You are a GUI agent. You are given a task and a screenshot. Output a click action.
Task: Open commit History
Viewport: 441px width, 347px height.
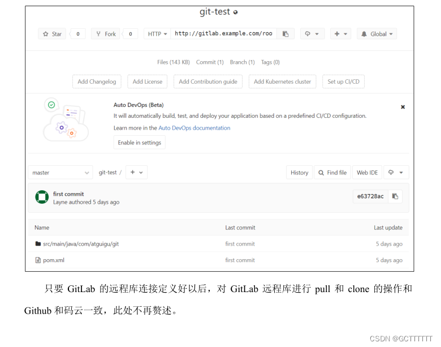[299, 173]
